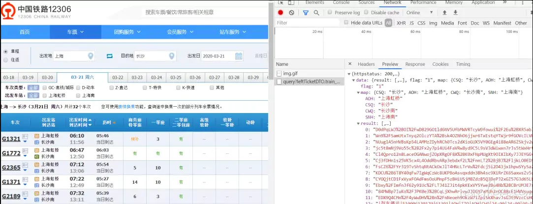Image resolution: width=533 pixels, height=204 pixels.
Task: Select the img.gif network request
Action: (x=310, y=73)
